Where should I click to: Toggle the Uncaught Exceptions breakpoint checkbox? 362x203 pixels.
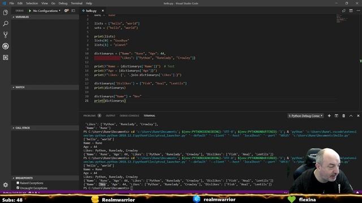click(x=18, y=188)
